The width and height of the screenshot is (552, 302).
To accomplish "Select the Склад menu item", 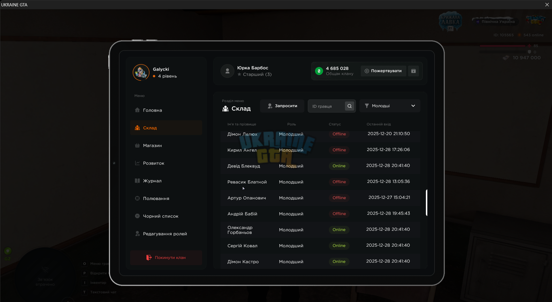I will click(166, 128).
